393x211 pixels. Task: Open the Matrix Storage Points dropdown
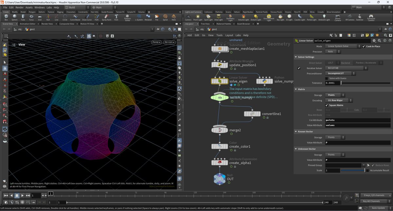[334, 95]
